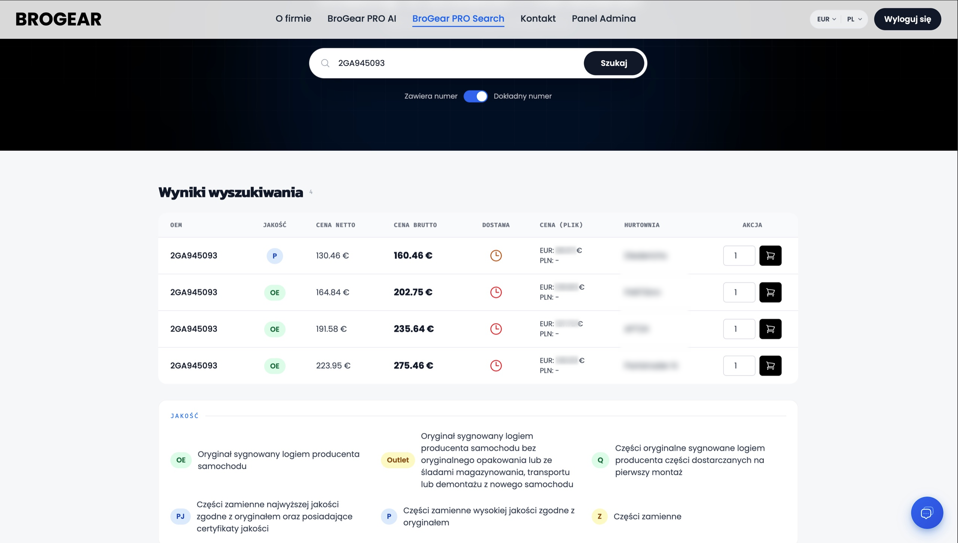This screenshot has width=958, height=543.
Task: Click the quantity field in the last result row
Action: [x=739, y=365]
